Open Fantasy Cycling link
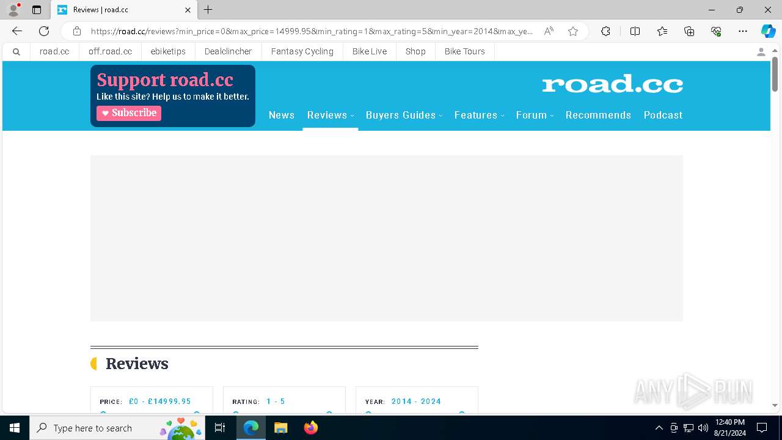Viewport: 782px width, 440px height. click(x=302, y=52)
